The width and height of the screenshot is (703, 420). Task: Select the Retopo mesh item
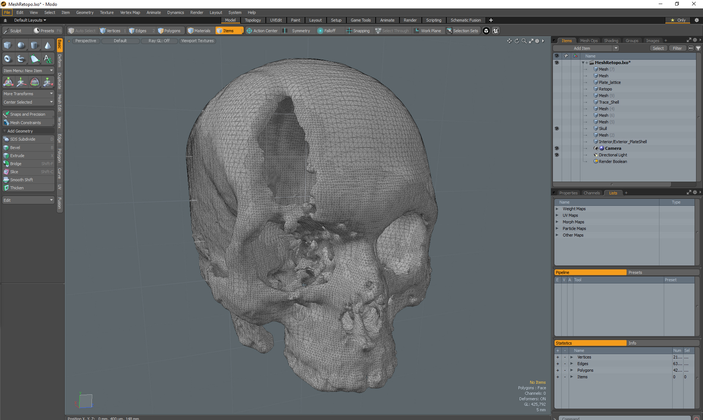605,89
